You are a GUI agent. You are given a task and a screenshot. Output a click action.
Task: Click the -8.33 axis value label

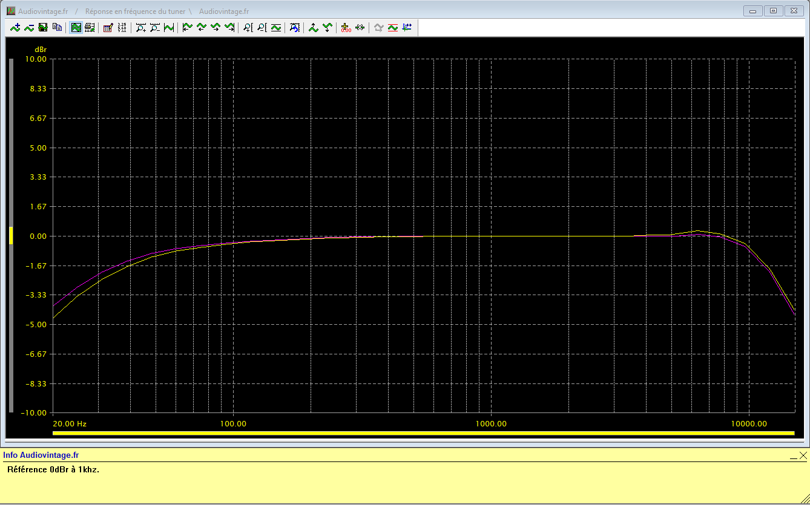click(x=36, y=383)
